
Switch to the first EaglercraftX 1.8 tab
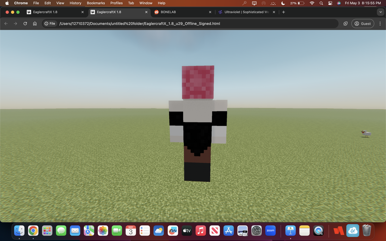pyautogui.click(x=55, y=12)
